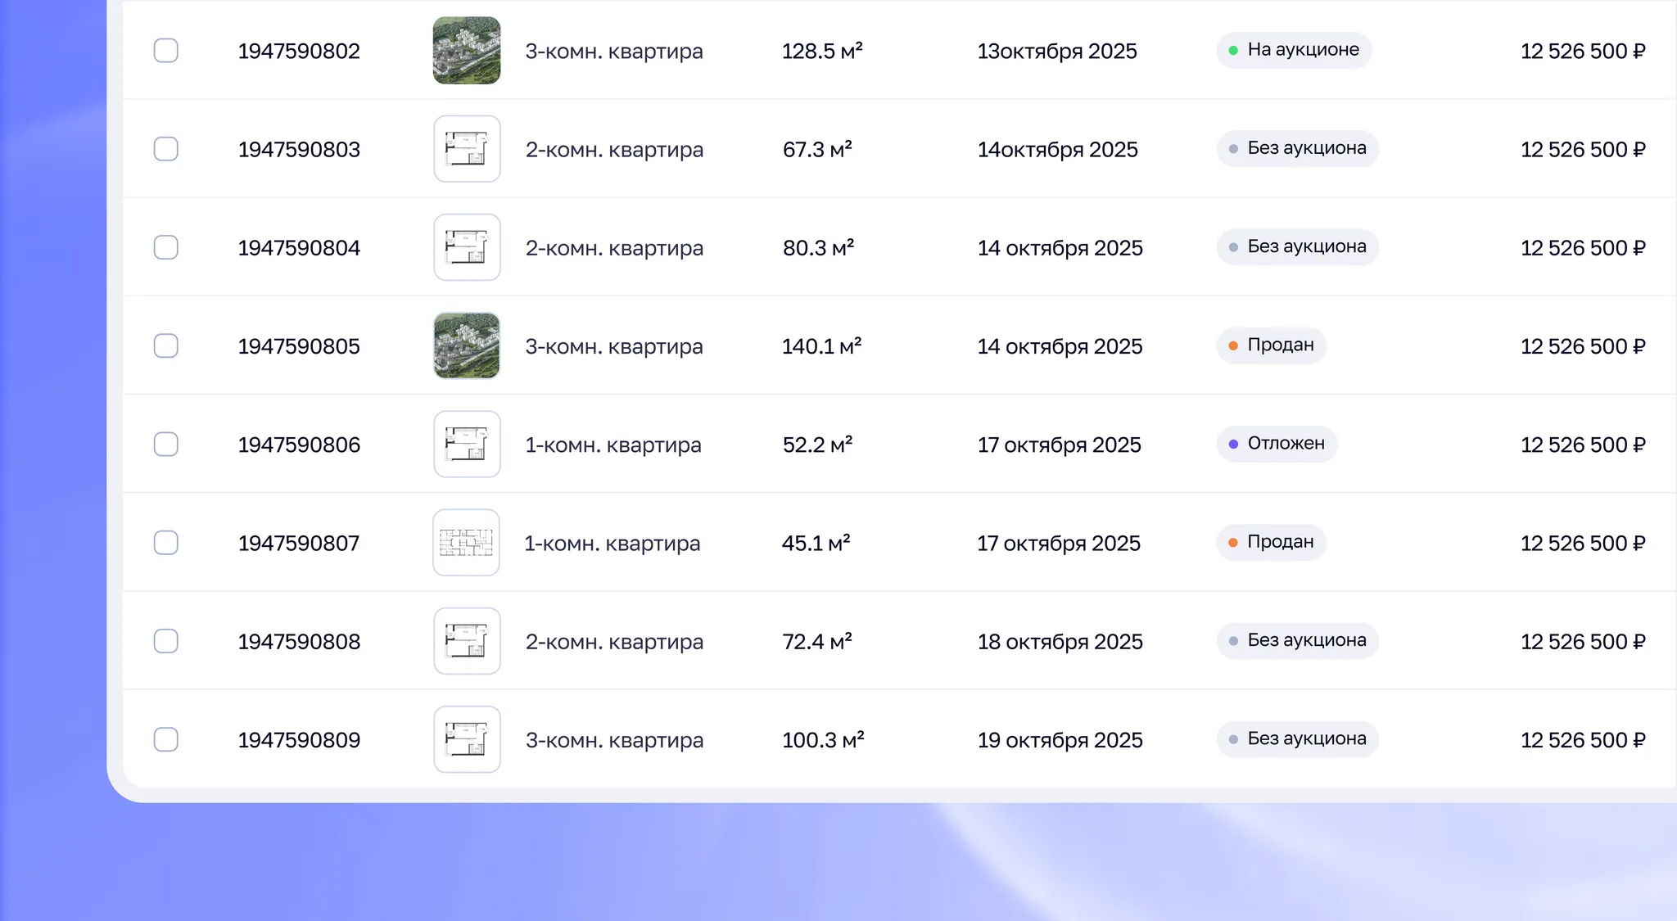Image resolution: width=1677 pixels, height=921 pixels.
Task: Check the box for listing 1947590802
Action: click(166, 51)
